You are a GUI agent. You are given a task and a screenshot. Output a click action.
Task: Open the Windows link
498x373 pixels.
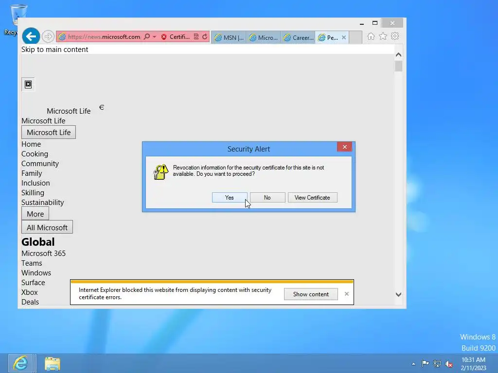click(36, 273)
